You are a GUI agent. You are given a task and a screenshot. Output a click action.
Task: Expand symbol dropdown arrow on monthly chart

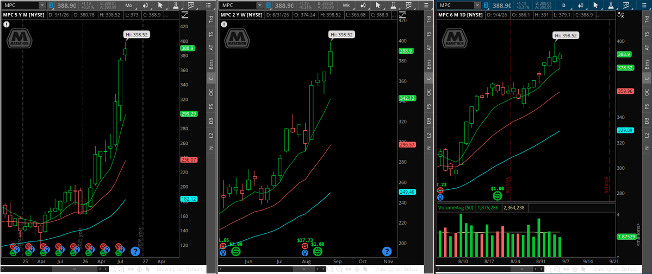(41, 5)
